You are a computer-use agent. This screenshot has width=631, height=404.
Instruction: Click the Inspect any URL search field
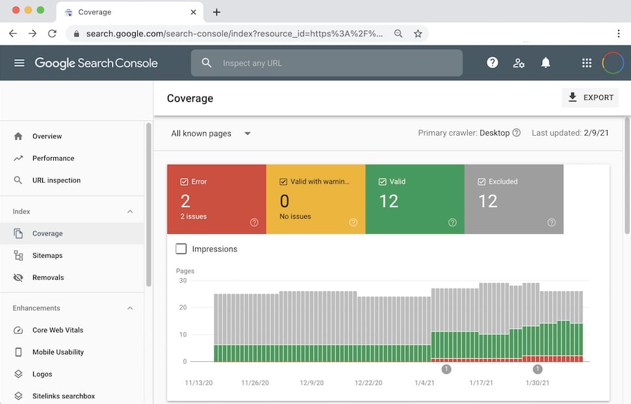(326, 63)
